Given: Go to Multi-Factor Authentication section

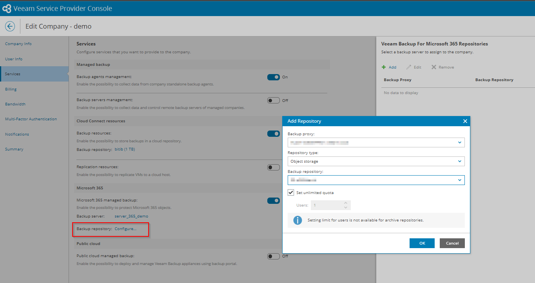Looking at the screenshot, I should (x=31, y=119).
